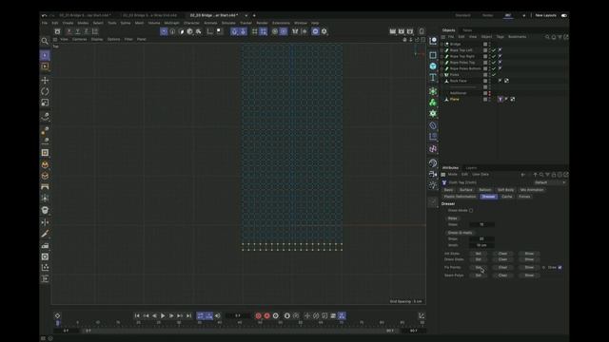Toggle the Y axis lock icon

78,31
